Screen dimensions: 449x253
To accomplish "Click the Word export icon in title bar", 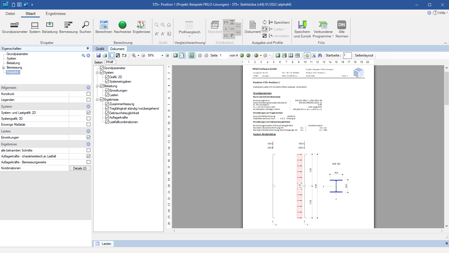I will tap(26, 4).
